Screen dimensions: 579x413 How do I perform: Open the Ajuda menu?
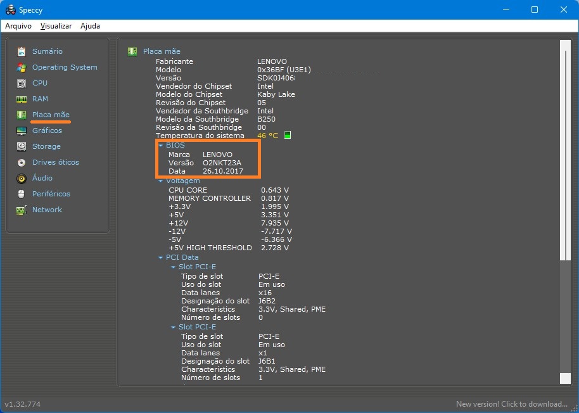coord(90,26)
